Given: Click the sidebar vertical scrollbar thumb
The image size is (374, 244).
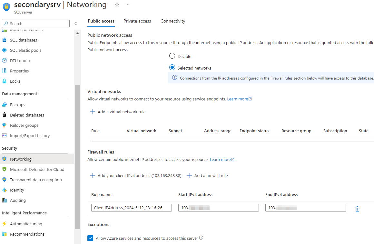Looking at the screenshot, I should click(77, 157).
